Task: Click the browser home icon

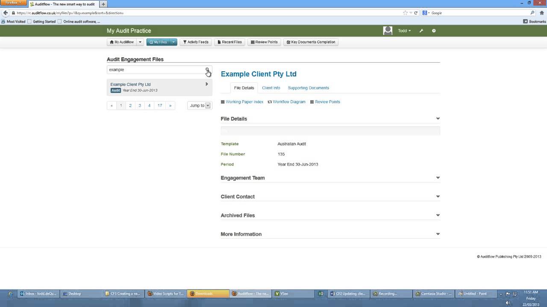Action: [541, 13]
